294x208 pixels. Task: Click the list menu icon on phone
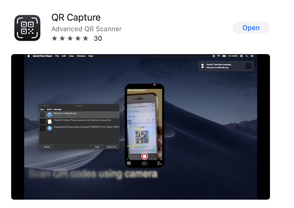pyautogui.click(x=129, y=163)
